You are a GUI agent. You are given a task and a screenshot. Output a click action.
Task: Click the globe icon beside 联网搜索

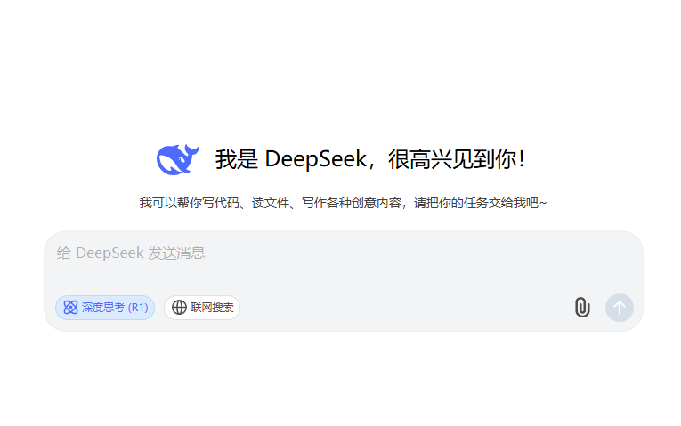click(x=179, y=308)
